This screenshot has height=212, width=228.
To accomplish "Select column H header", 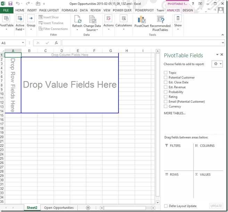I will 127,51.
